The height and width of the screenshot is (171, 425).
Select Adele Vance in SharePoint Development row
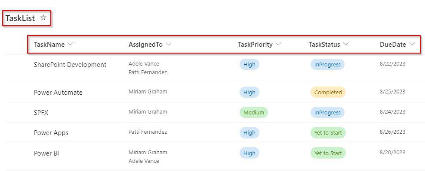144,64
